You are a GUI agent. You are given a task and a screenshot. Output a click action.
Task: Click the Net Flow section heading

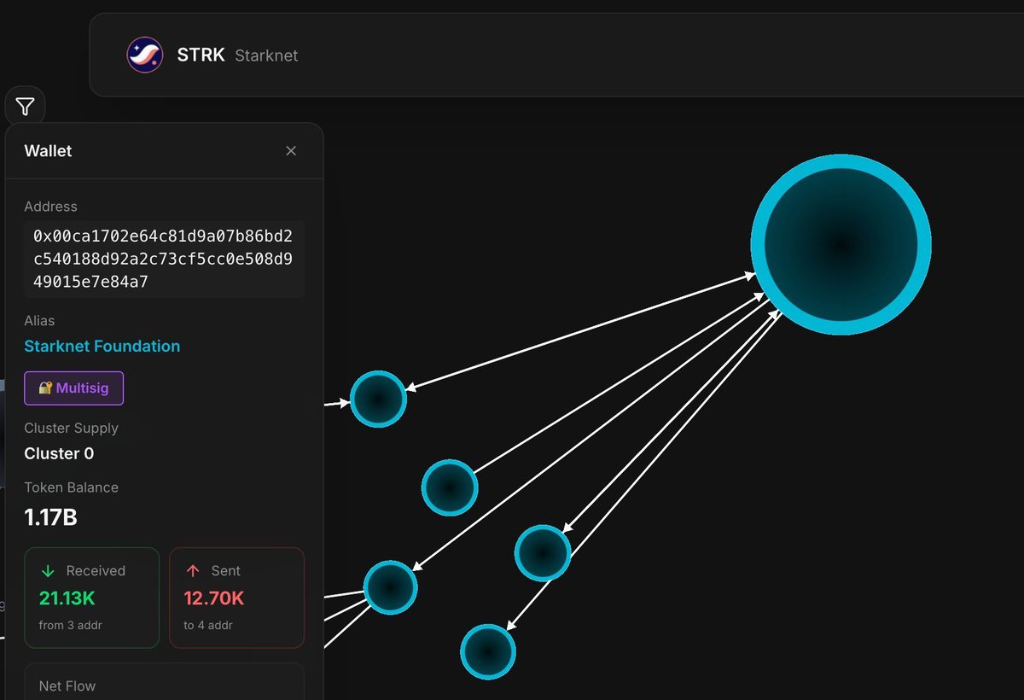tap(67, 686)
